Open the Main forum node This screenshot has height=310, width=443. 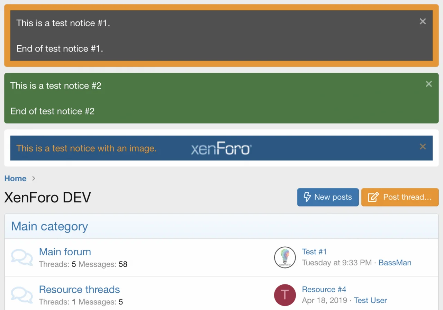point(65,252)
